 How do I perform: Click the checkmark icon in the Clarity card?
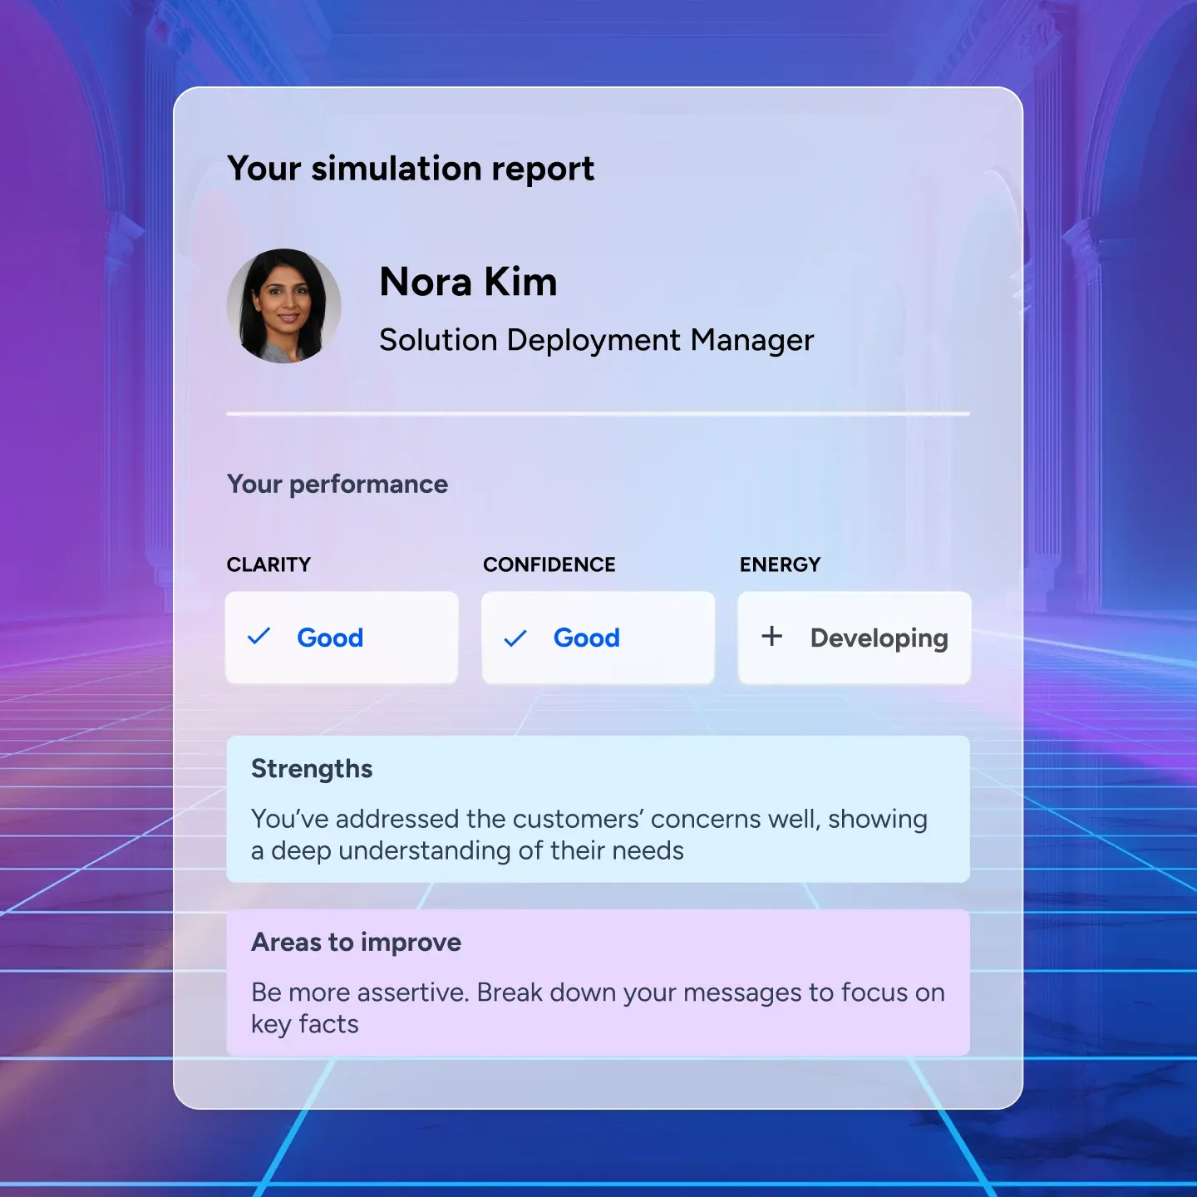(x=259, y=637)
